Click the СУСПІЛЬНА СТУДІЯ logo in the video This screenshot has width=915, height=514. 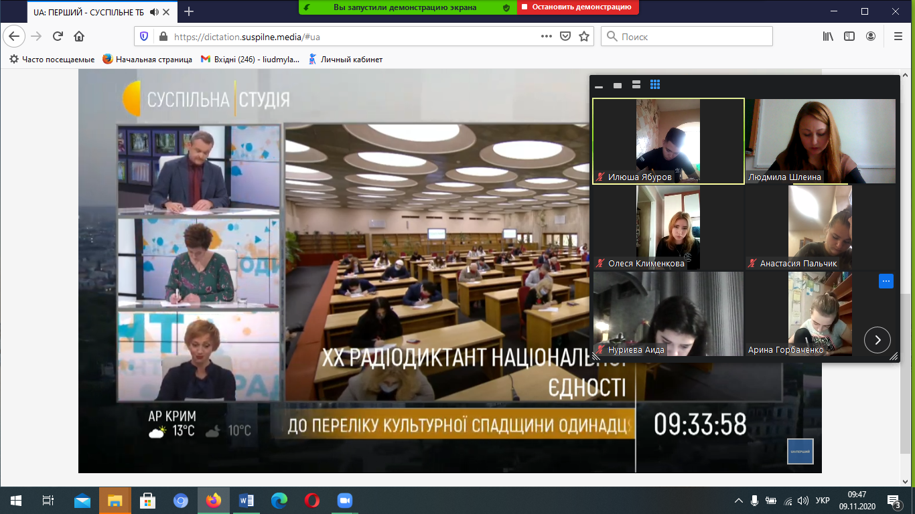pos(206,99)
